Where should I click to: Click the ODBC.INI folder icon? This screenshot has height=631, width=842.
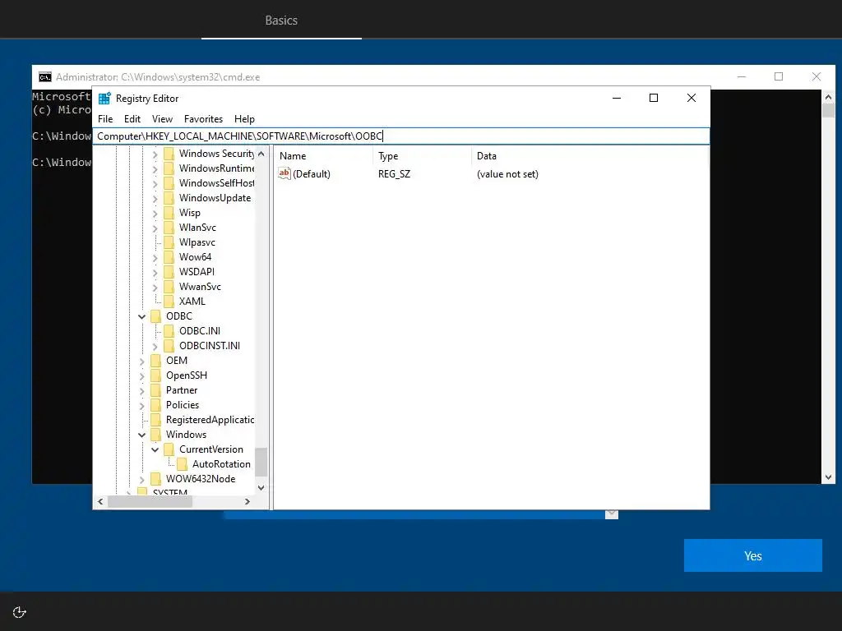point(169,331)
